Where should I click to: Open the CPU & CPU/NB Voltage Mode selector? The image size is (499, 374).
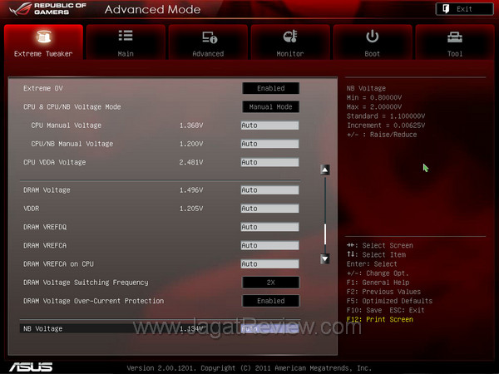271,107
